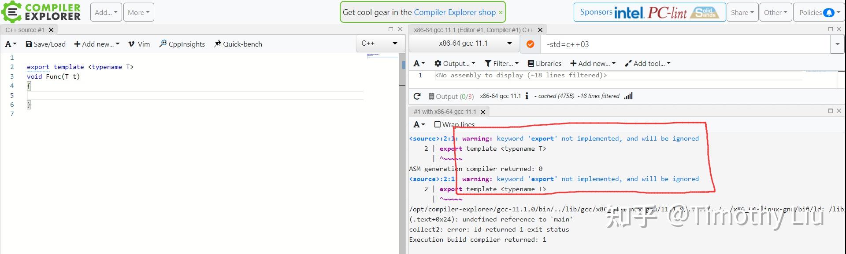846x254 pixels.
Task: Click Save/Load in editor toolbar
Action: [46, 44]
